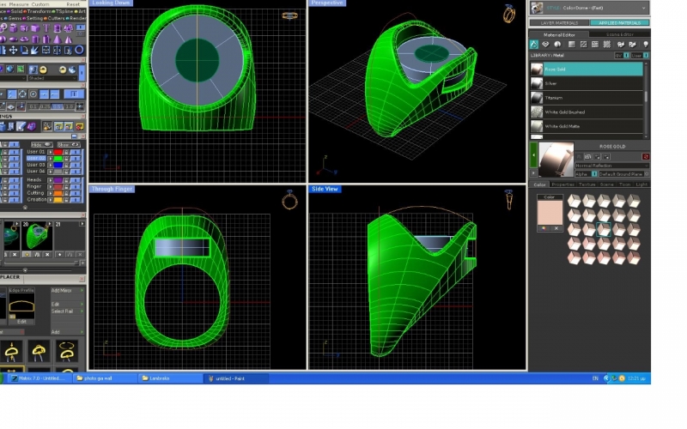
Task: Open untitled - Paint in the taskbar
Action: tap(235, 378)
